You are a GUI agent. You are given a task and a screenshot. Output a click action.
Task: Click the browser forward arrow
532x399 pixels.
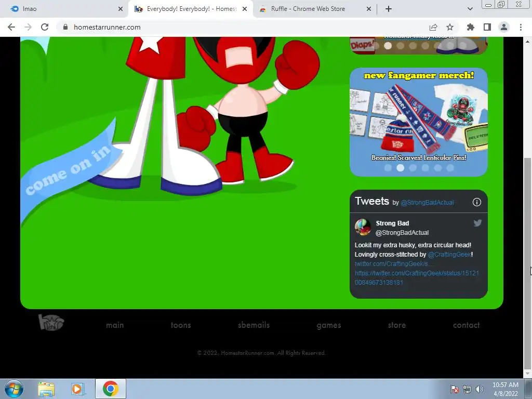[x=28, y=27]
